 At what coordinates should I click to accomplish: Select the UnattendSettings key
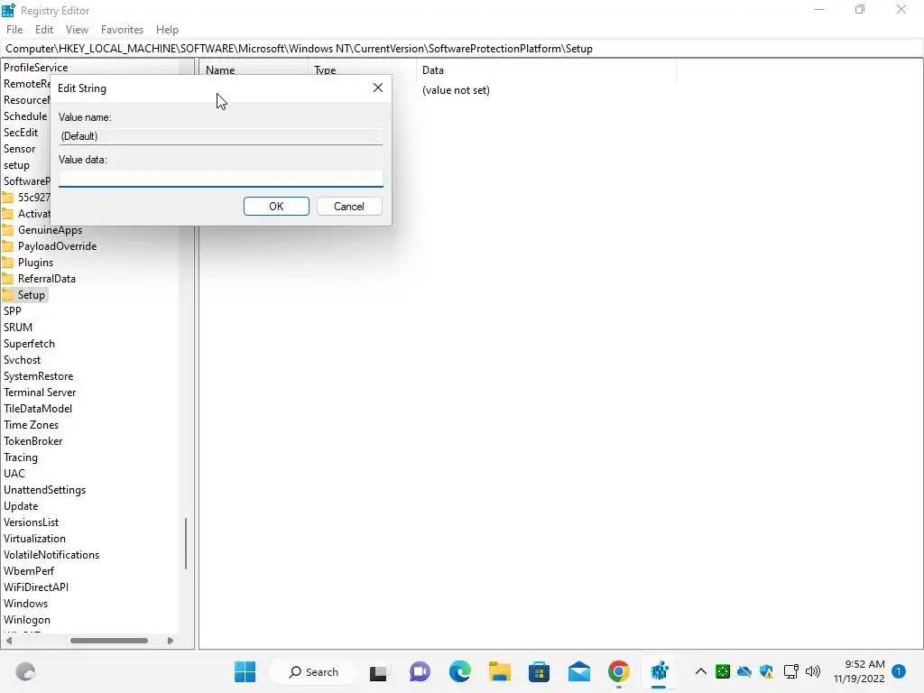click(x=45, y=490)
